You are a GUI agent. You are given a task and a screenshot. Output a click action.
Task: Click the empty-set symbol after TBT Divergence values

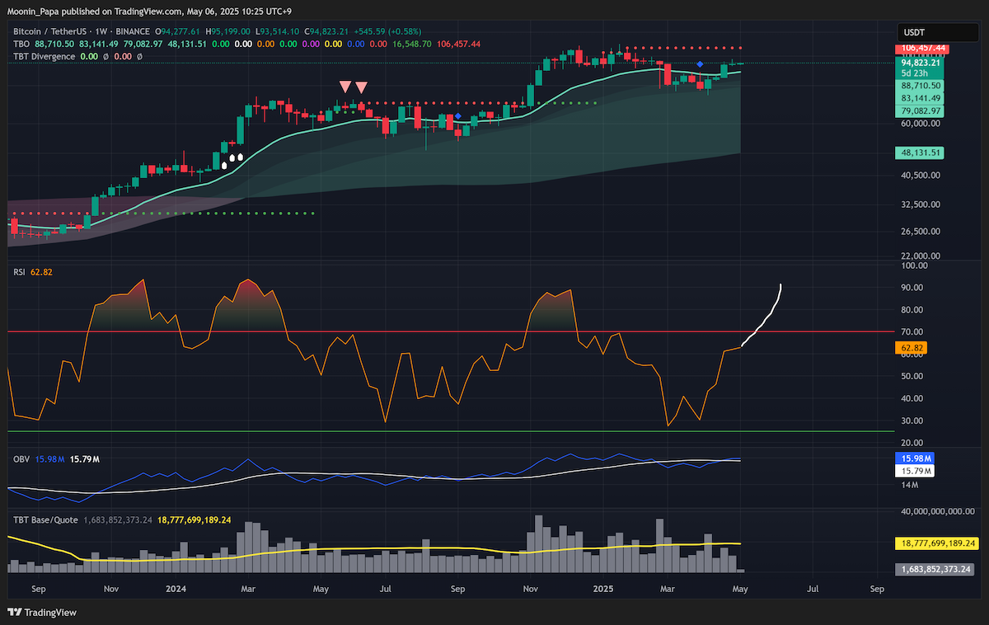tap(138, 56)
